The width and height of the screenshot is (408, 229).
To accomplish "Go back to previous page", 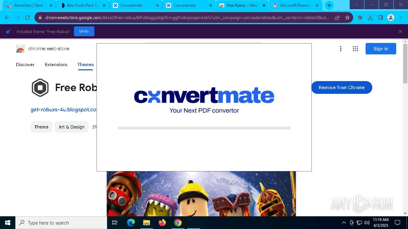I will point(7,17).
